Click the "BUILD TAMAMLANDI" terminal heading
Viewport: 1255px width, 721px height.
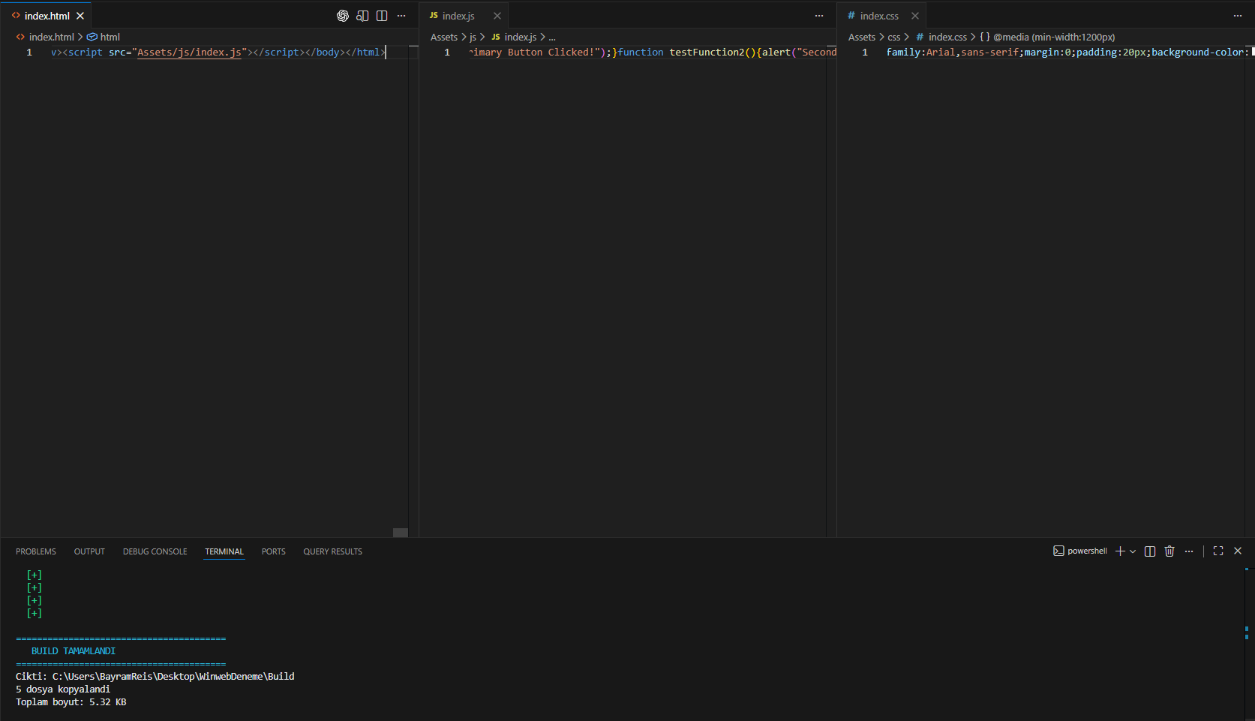74,651
